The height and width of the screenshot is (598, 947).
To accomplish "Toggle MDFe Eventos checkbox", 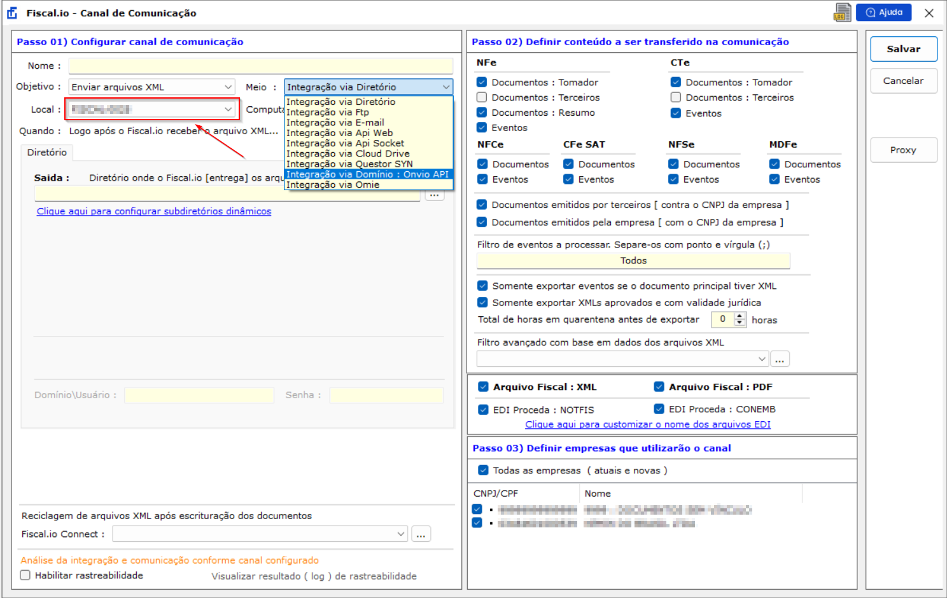I will [775, 179].
